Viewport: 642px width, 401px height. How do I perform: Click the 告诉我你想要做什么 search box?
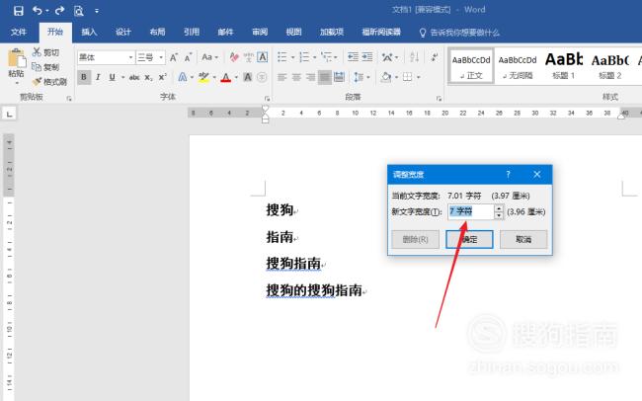click(459, 33)
